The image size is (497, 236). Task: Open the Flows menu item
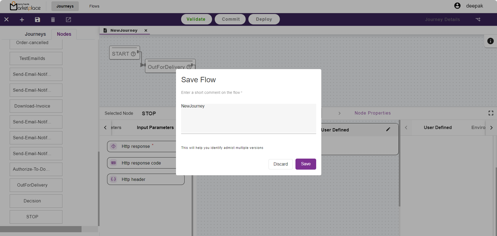[94, 6]
